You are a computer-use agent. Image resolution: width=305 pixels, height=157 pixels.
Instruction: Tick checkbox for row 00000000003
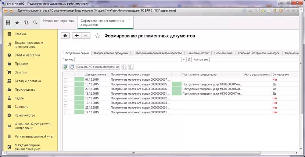point(66,103)
